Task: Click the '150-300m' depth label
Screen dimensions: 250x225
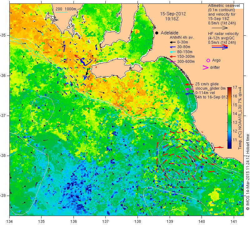Action: pyautogui.click(x=186, y=57)
